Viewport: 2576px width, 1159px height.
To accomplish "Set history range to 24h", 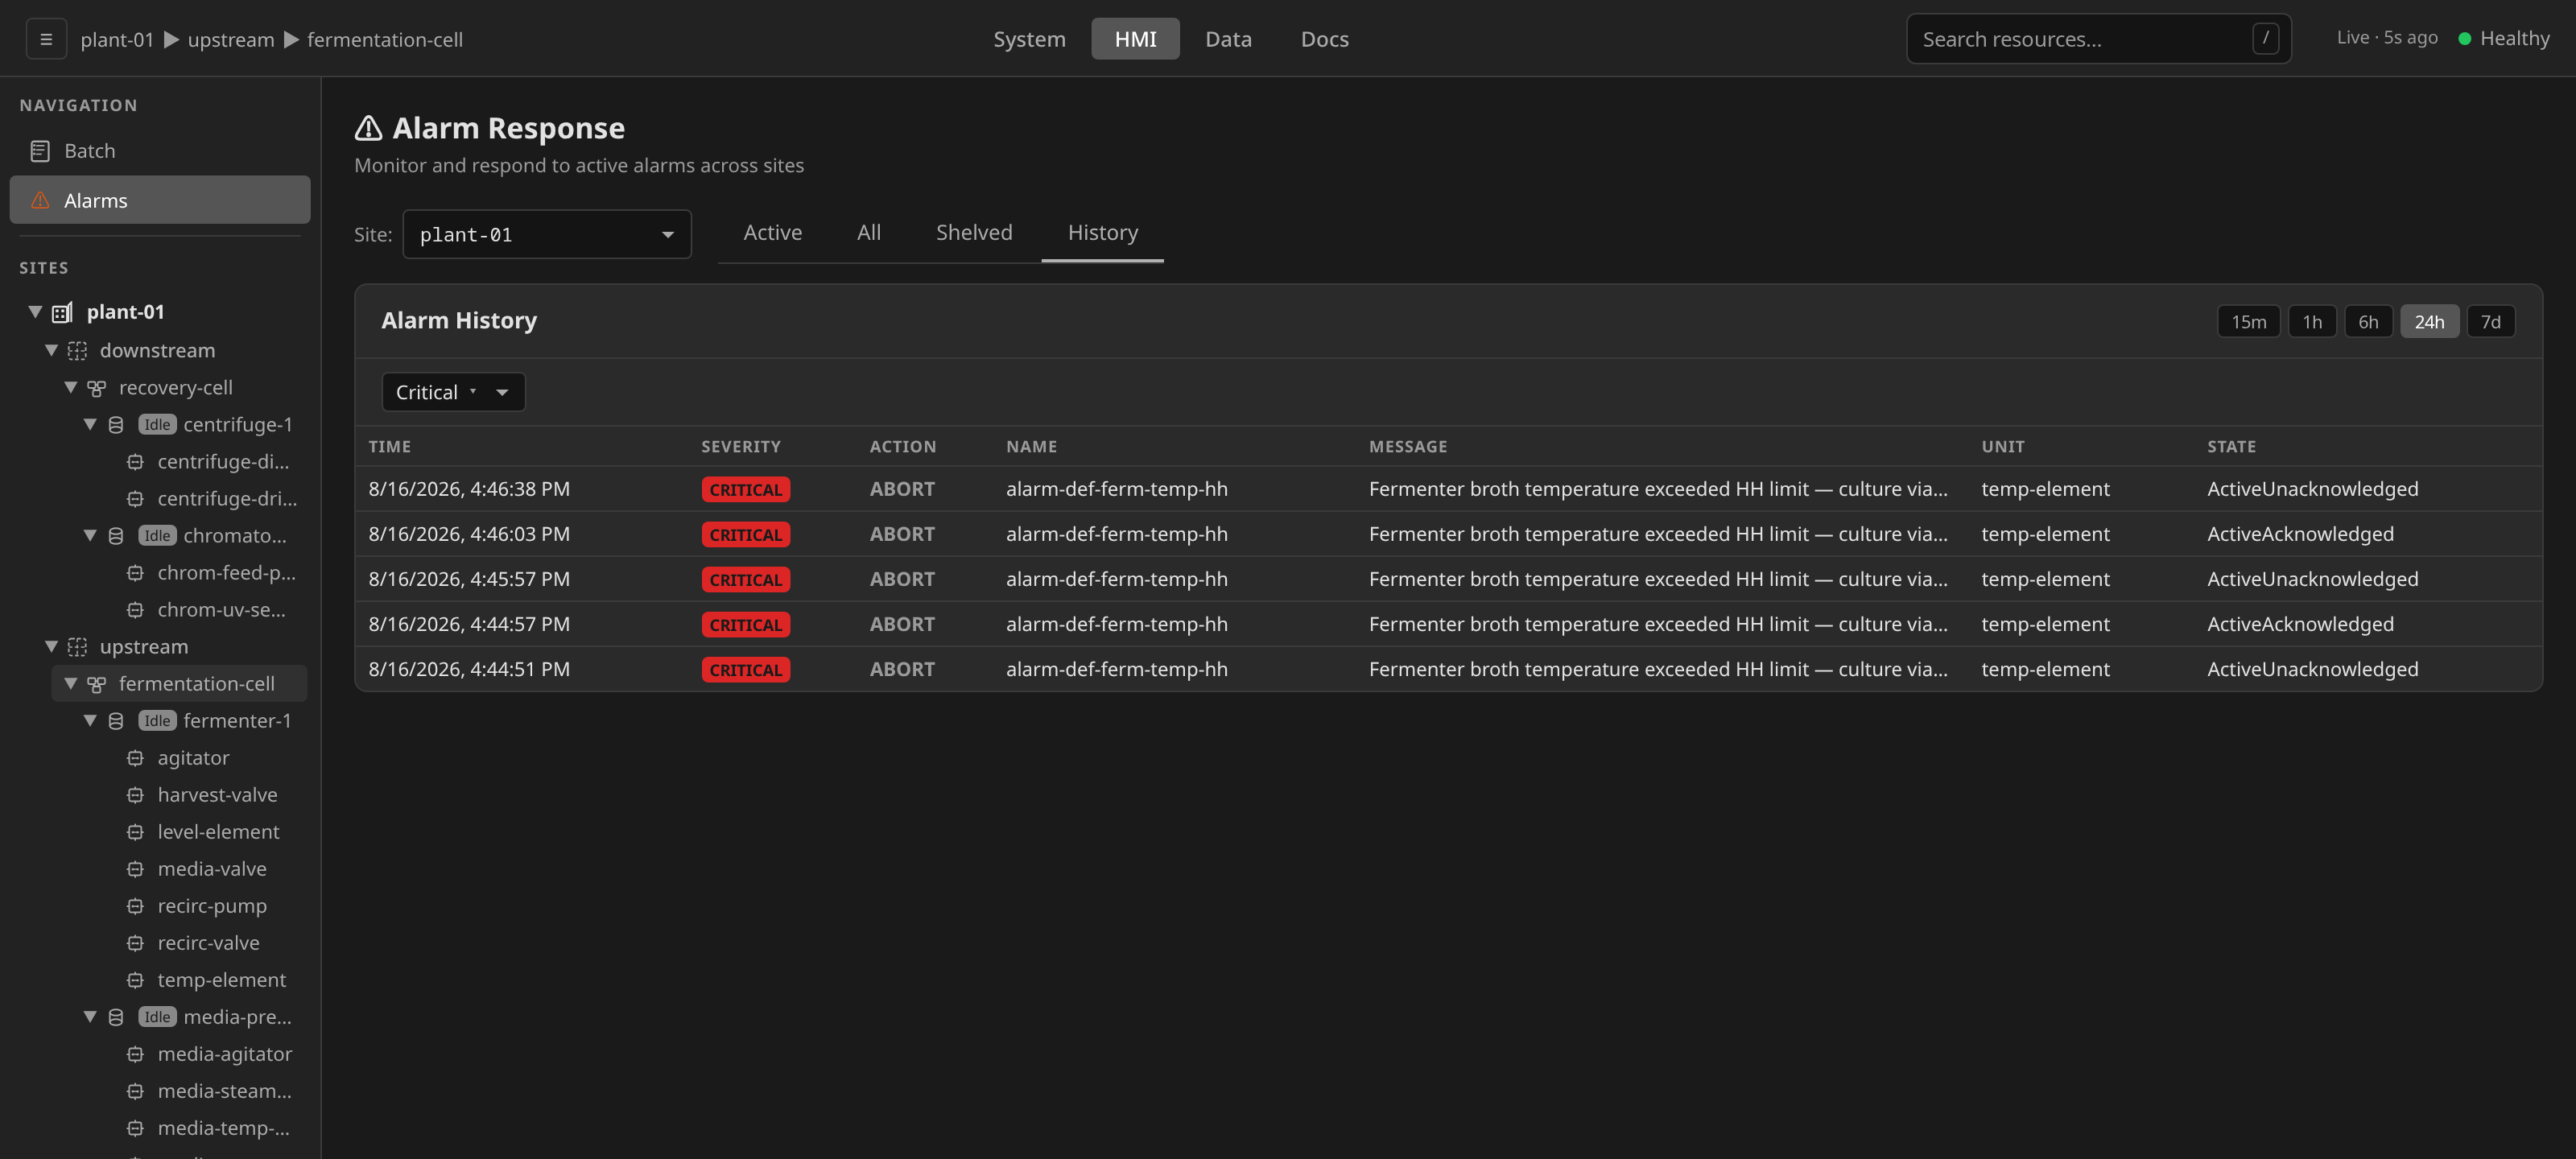I will point(2429,321).
